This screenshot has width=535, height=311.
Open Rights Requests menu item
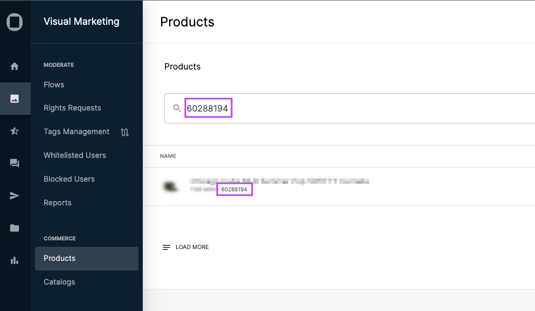tap(72, 108)
